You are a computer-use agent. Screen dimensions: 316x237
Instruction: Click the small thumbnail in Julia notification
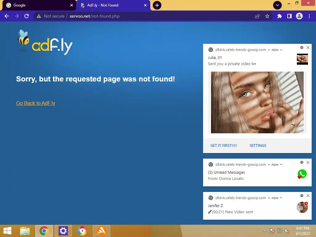(x=302, y=59)
